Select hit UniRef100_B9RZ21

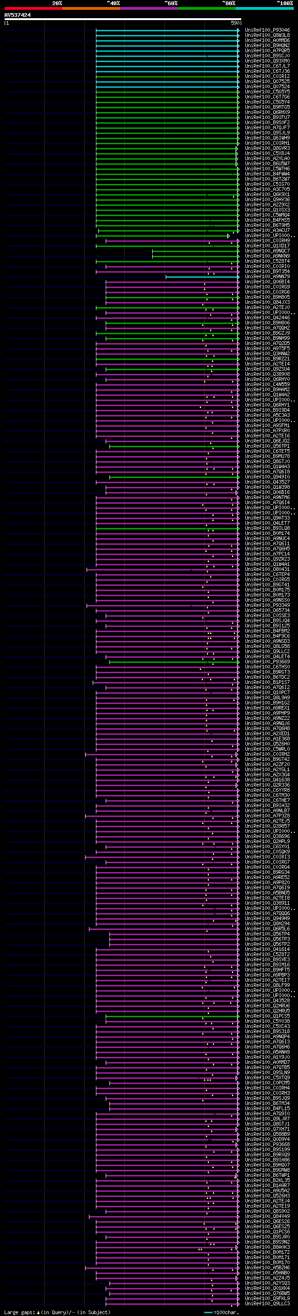click(x=267, y=359)
